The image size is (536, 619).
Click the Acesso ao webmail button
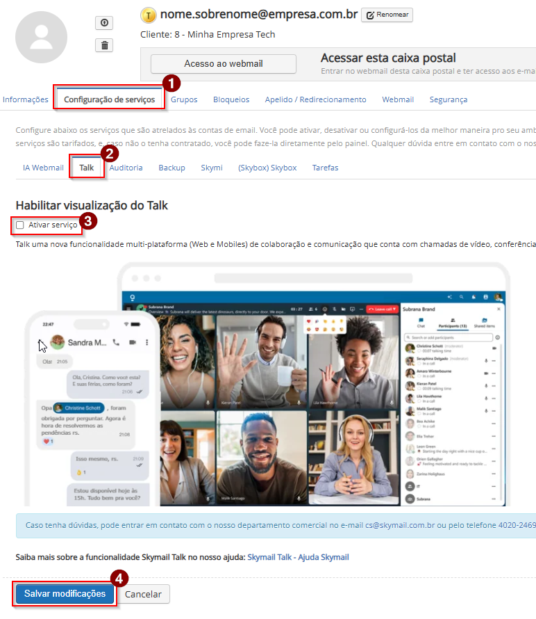tap(223, 64)
